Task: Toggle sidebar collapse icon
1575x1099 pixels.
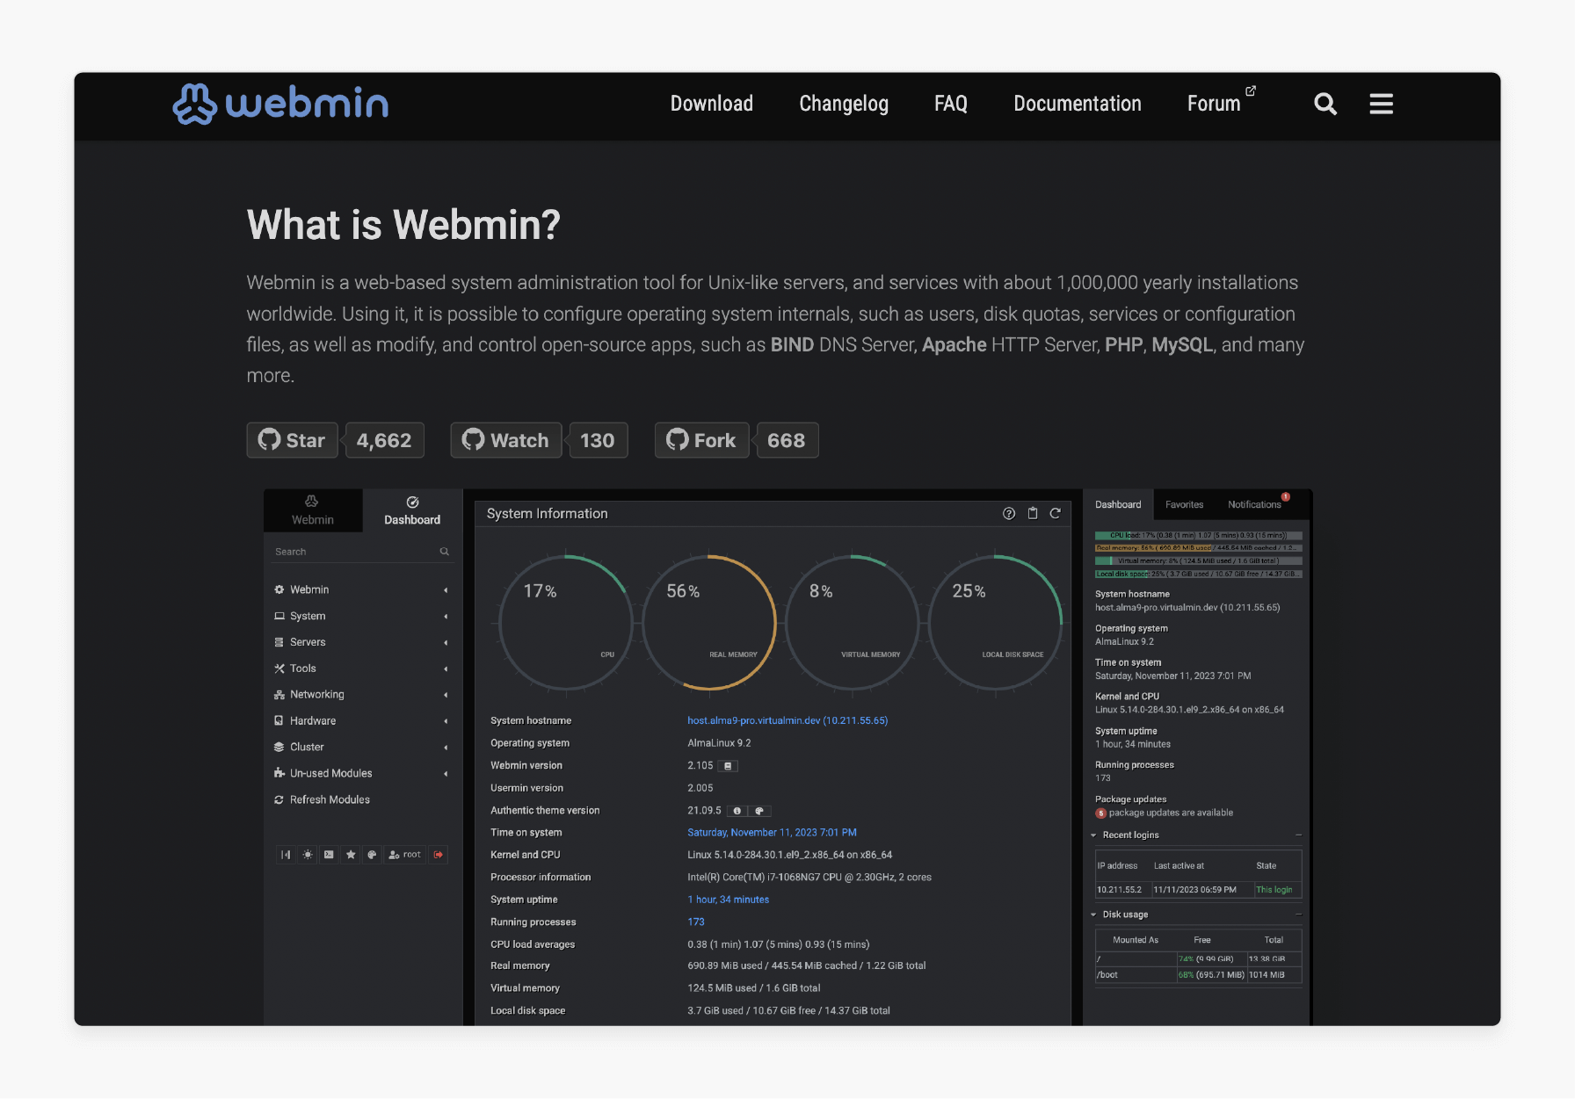Action: (x=286, y=855)
